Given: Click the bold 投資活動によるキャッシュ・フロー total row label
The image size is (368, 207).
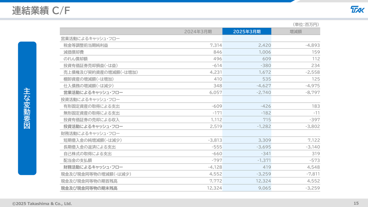Looking at the screenshot, I should coord(93,126).
